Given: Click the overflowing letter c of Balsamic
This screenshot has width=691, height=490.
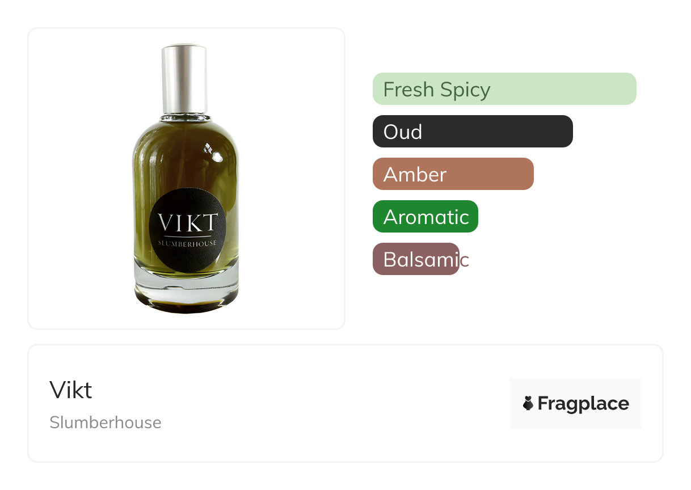Looking at the screenshot, I should pyautogui.click(x=465, y=260).
